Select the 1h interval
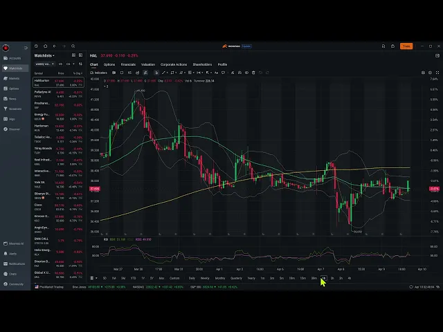 [324, 278]
